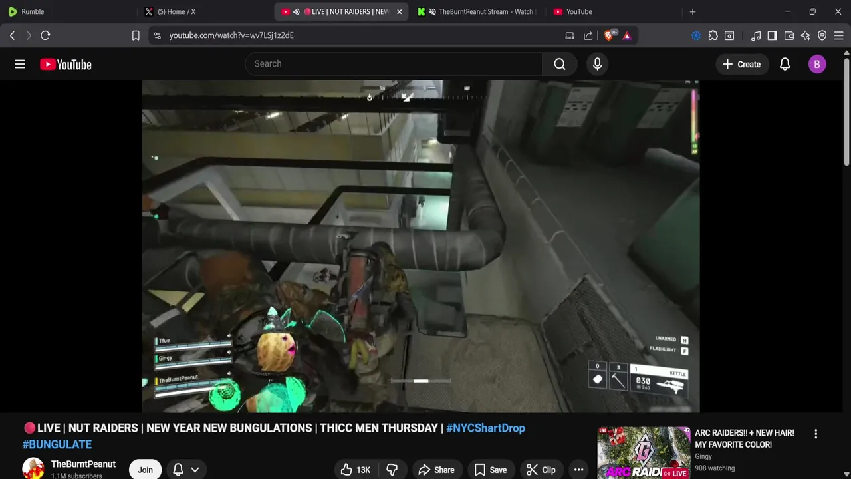Image resolution: width=851 pixels, height=479 pixels.
Task: Save the video to a playlist
Action: 490,470
